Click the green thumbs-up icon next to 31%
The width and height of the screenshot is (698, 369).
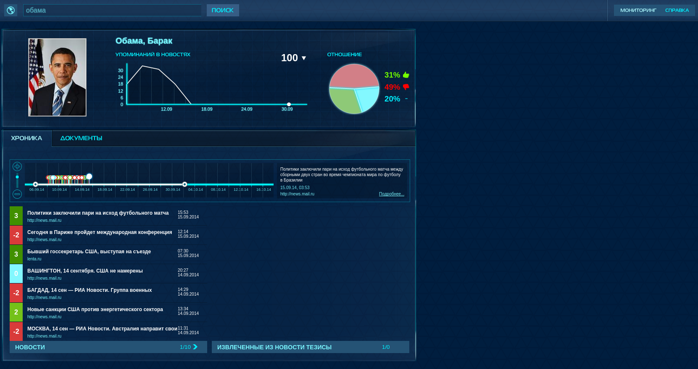click(x=406, y=75)
